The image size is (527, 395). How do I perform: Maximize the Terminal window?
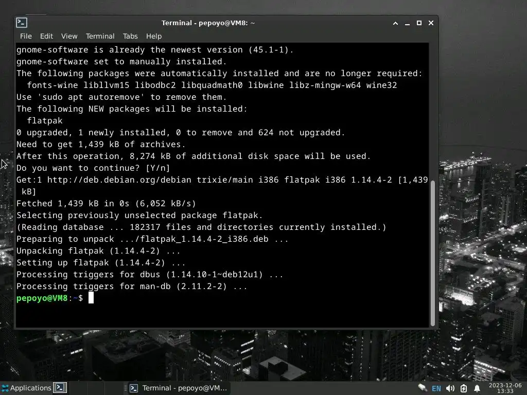pos(419,23)
